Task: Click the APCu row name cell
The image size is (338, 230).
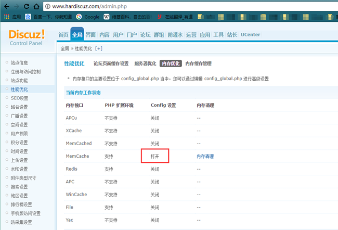Action: 71,118
